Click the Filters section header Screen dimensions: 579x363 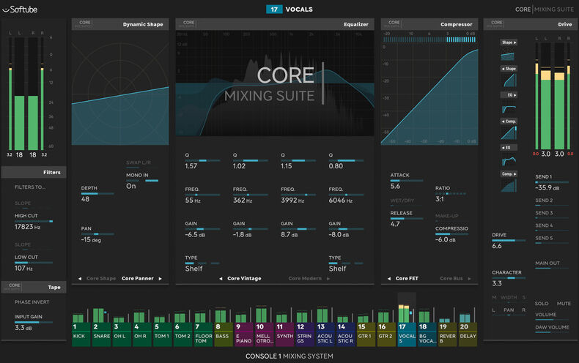click(34, 172)
